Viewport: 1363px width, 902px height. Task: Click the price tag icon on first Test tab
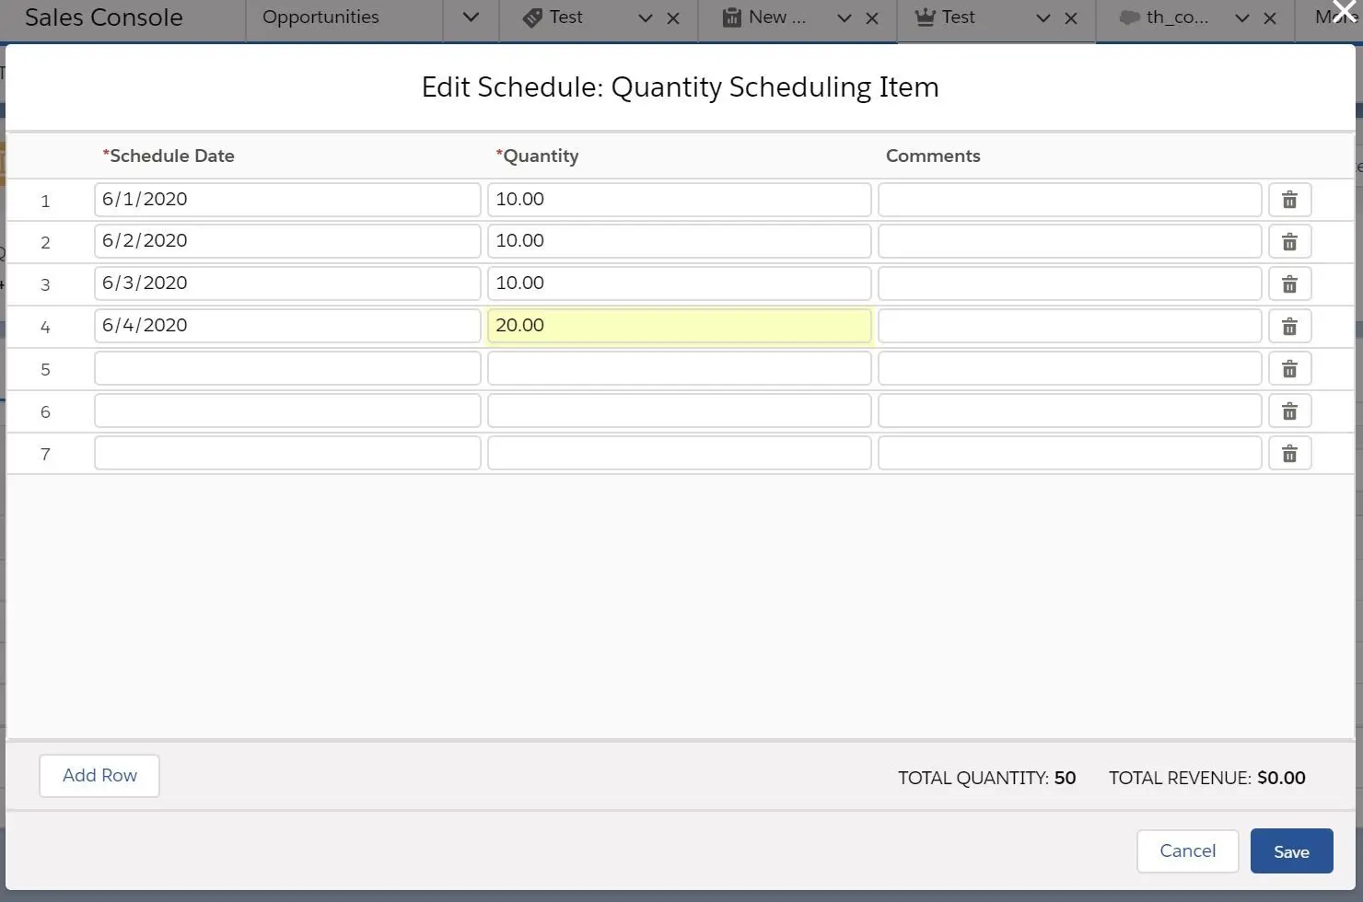coord(532,17)
